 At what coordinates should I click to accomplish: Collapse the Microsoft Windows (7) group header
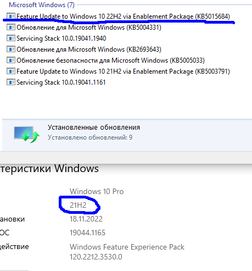(42, 5)
